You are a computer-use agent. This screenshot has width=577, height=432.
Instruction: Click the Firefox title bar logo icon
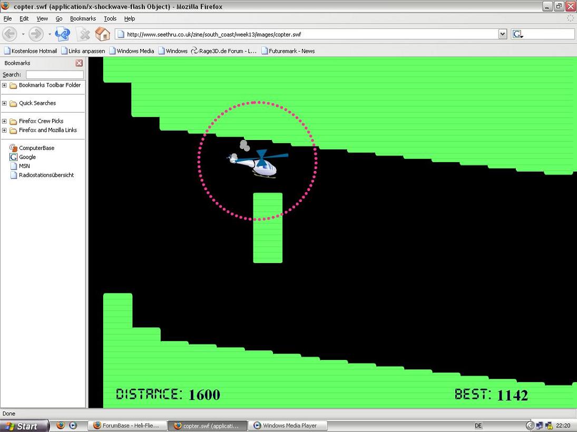click(x=5, y=6)
